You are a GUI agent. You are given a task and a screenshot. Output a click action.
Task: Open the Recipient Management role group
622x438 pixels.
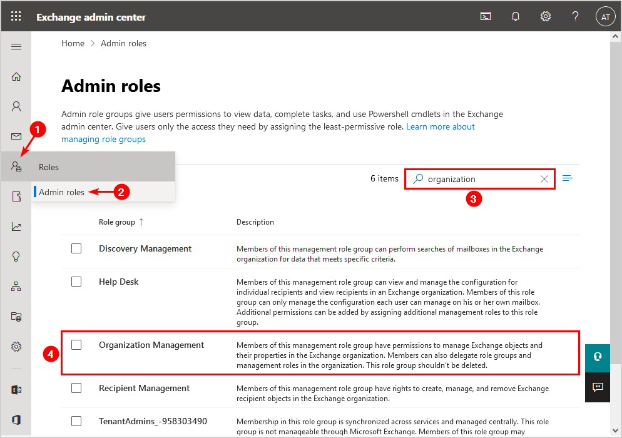click(x=145, y=388)
